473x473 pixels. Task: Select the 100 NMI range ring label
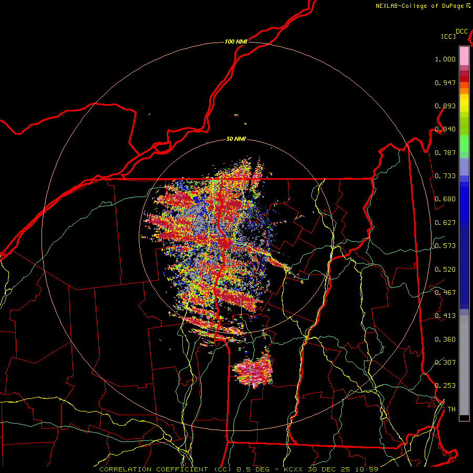coord(236,42)
